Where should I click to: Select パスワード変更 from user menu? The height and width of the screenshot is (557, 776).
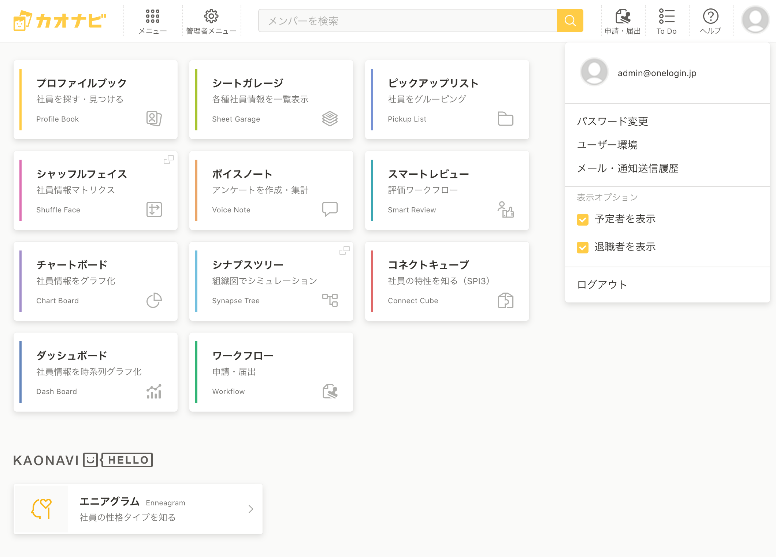(612, 121)
